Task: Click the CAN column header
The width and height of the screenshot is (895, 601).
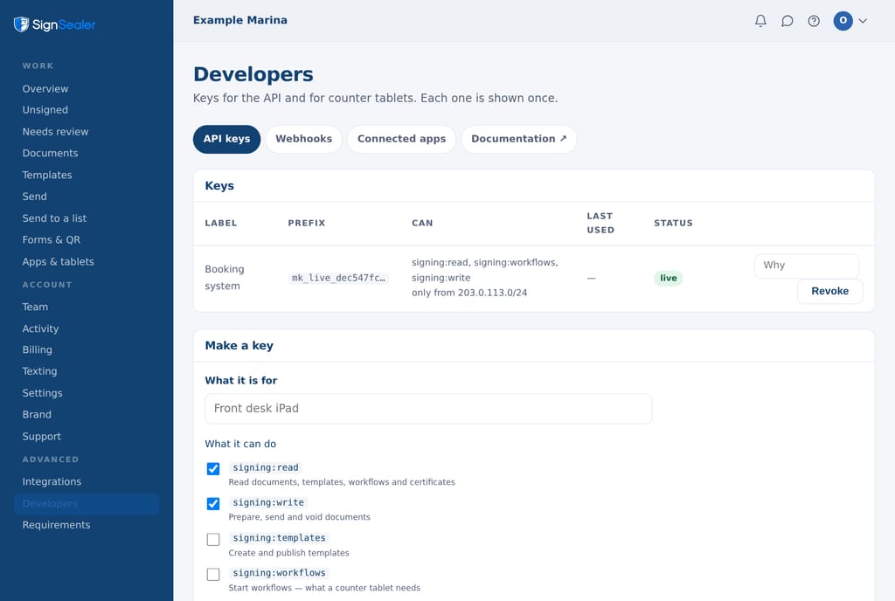Action: click(x=422, y=224)
